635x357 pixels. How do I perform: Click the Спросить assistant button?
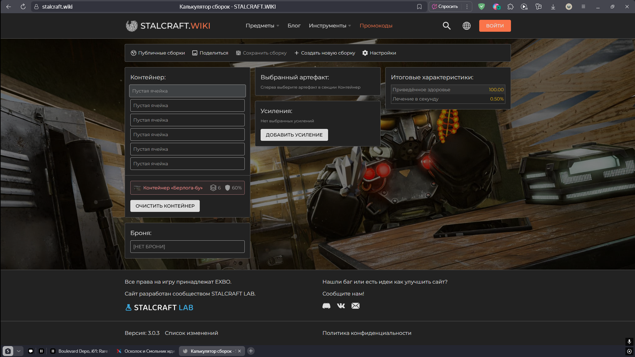(x=445, y=7)
